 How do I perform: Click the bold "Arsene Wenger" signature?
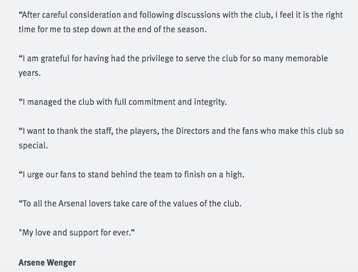46,262
